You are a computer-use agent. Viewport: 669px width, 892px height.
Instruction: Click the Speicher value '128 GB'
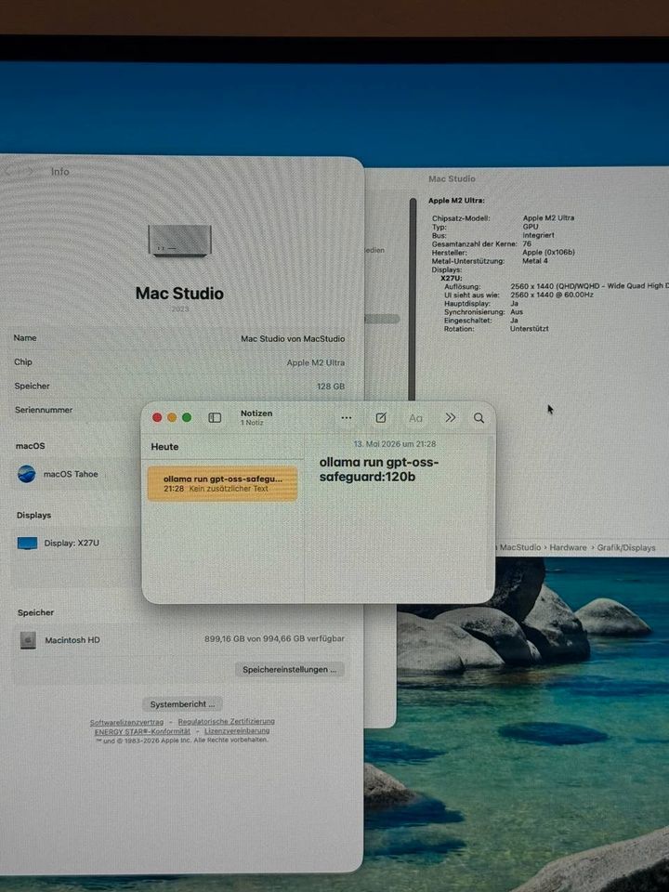click(x=331, y=387)
